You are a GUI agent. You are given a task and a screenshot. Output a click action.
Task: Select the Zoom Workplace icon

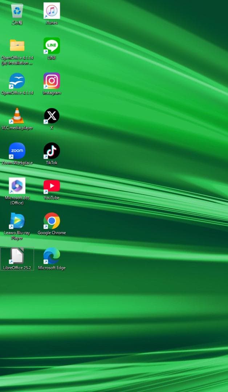point(17,151)
